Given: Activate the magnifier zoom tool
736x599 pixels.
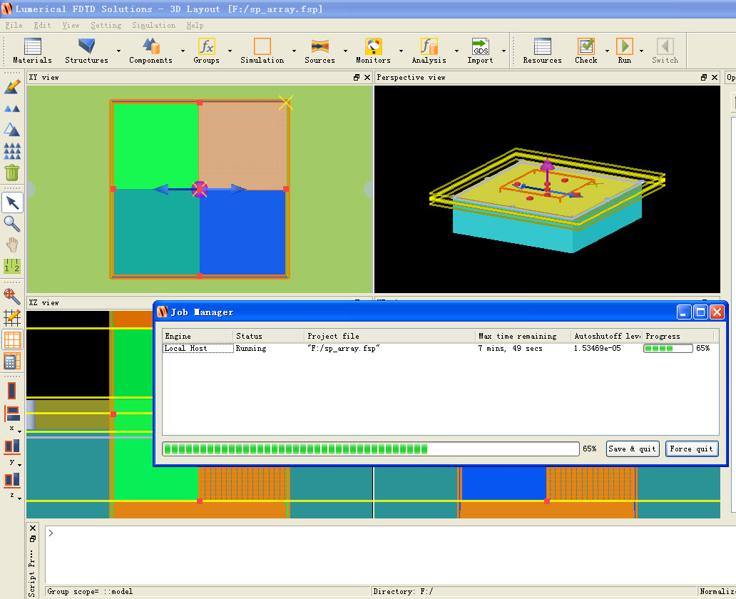Looking at the screenshot, I should (12, 223).
